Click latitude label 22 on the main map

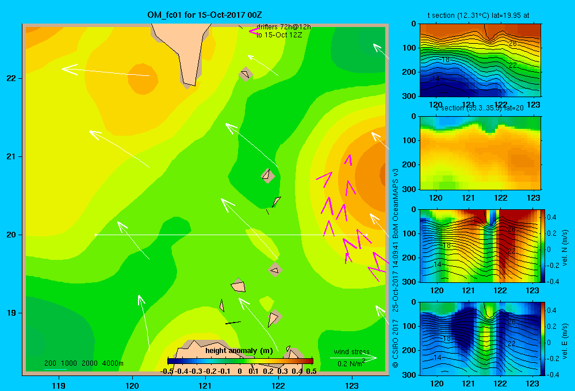[11, 79]
